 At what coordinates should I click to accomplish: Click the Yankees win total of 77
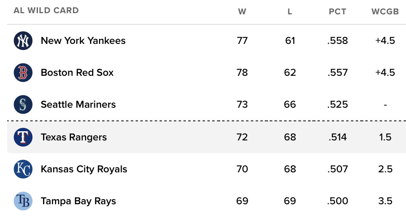click(242, 41)
